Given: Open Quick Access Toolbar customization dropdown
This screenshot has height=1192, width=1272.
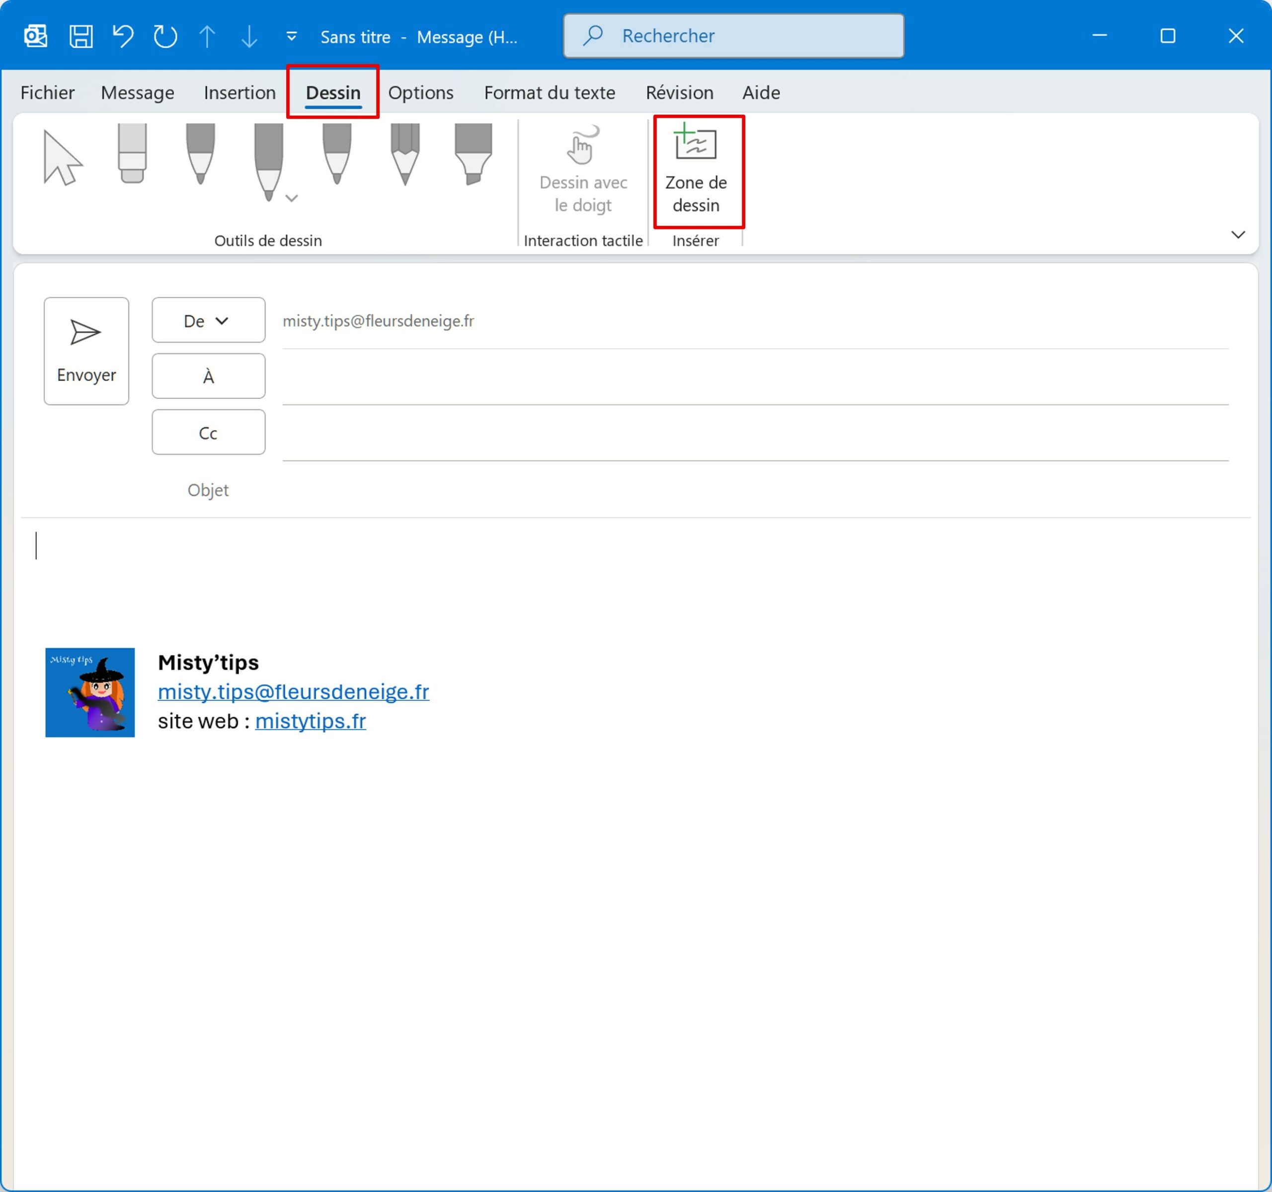Looking at the screenshot, I should tap(291, 36).
